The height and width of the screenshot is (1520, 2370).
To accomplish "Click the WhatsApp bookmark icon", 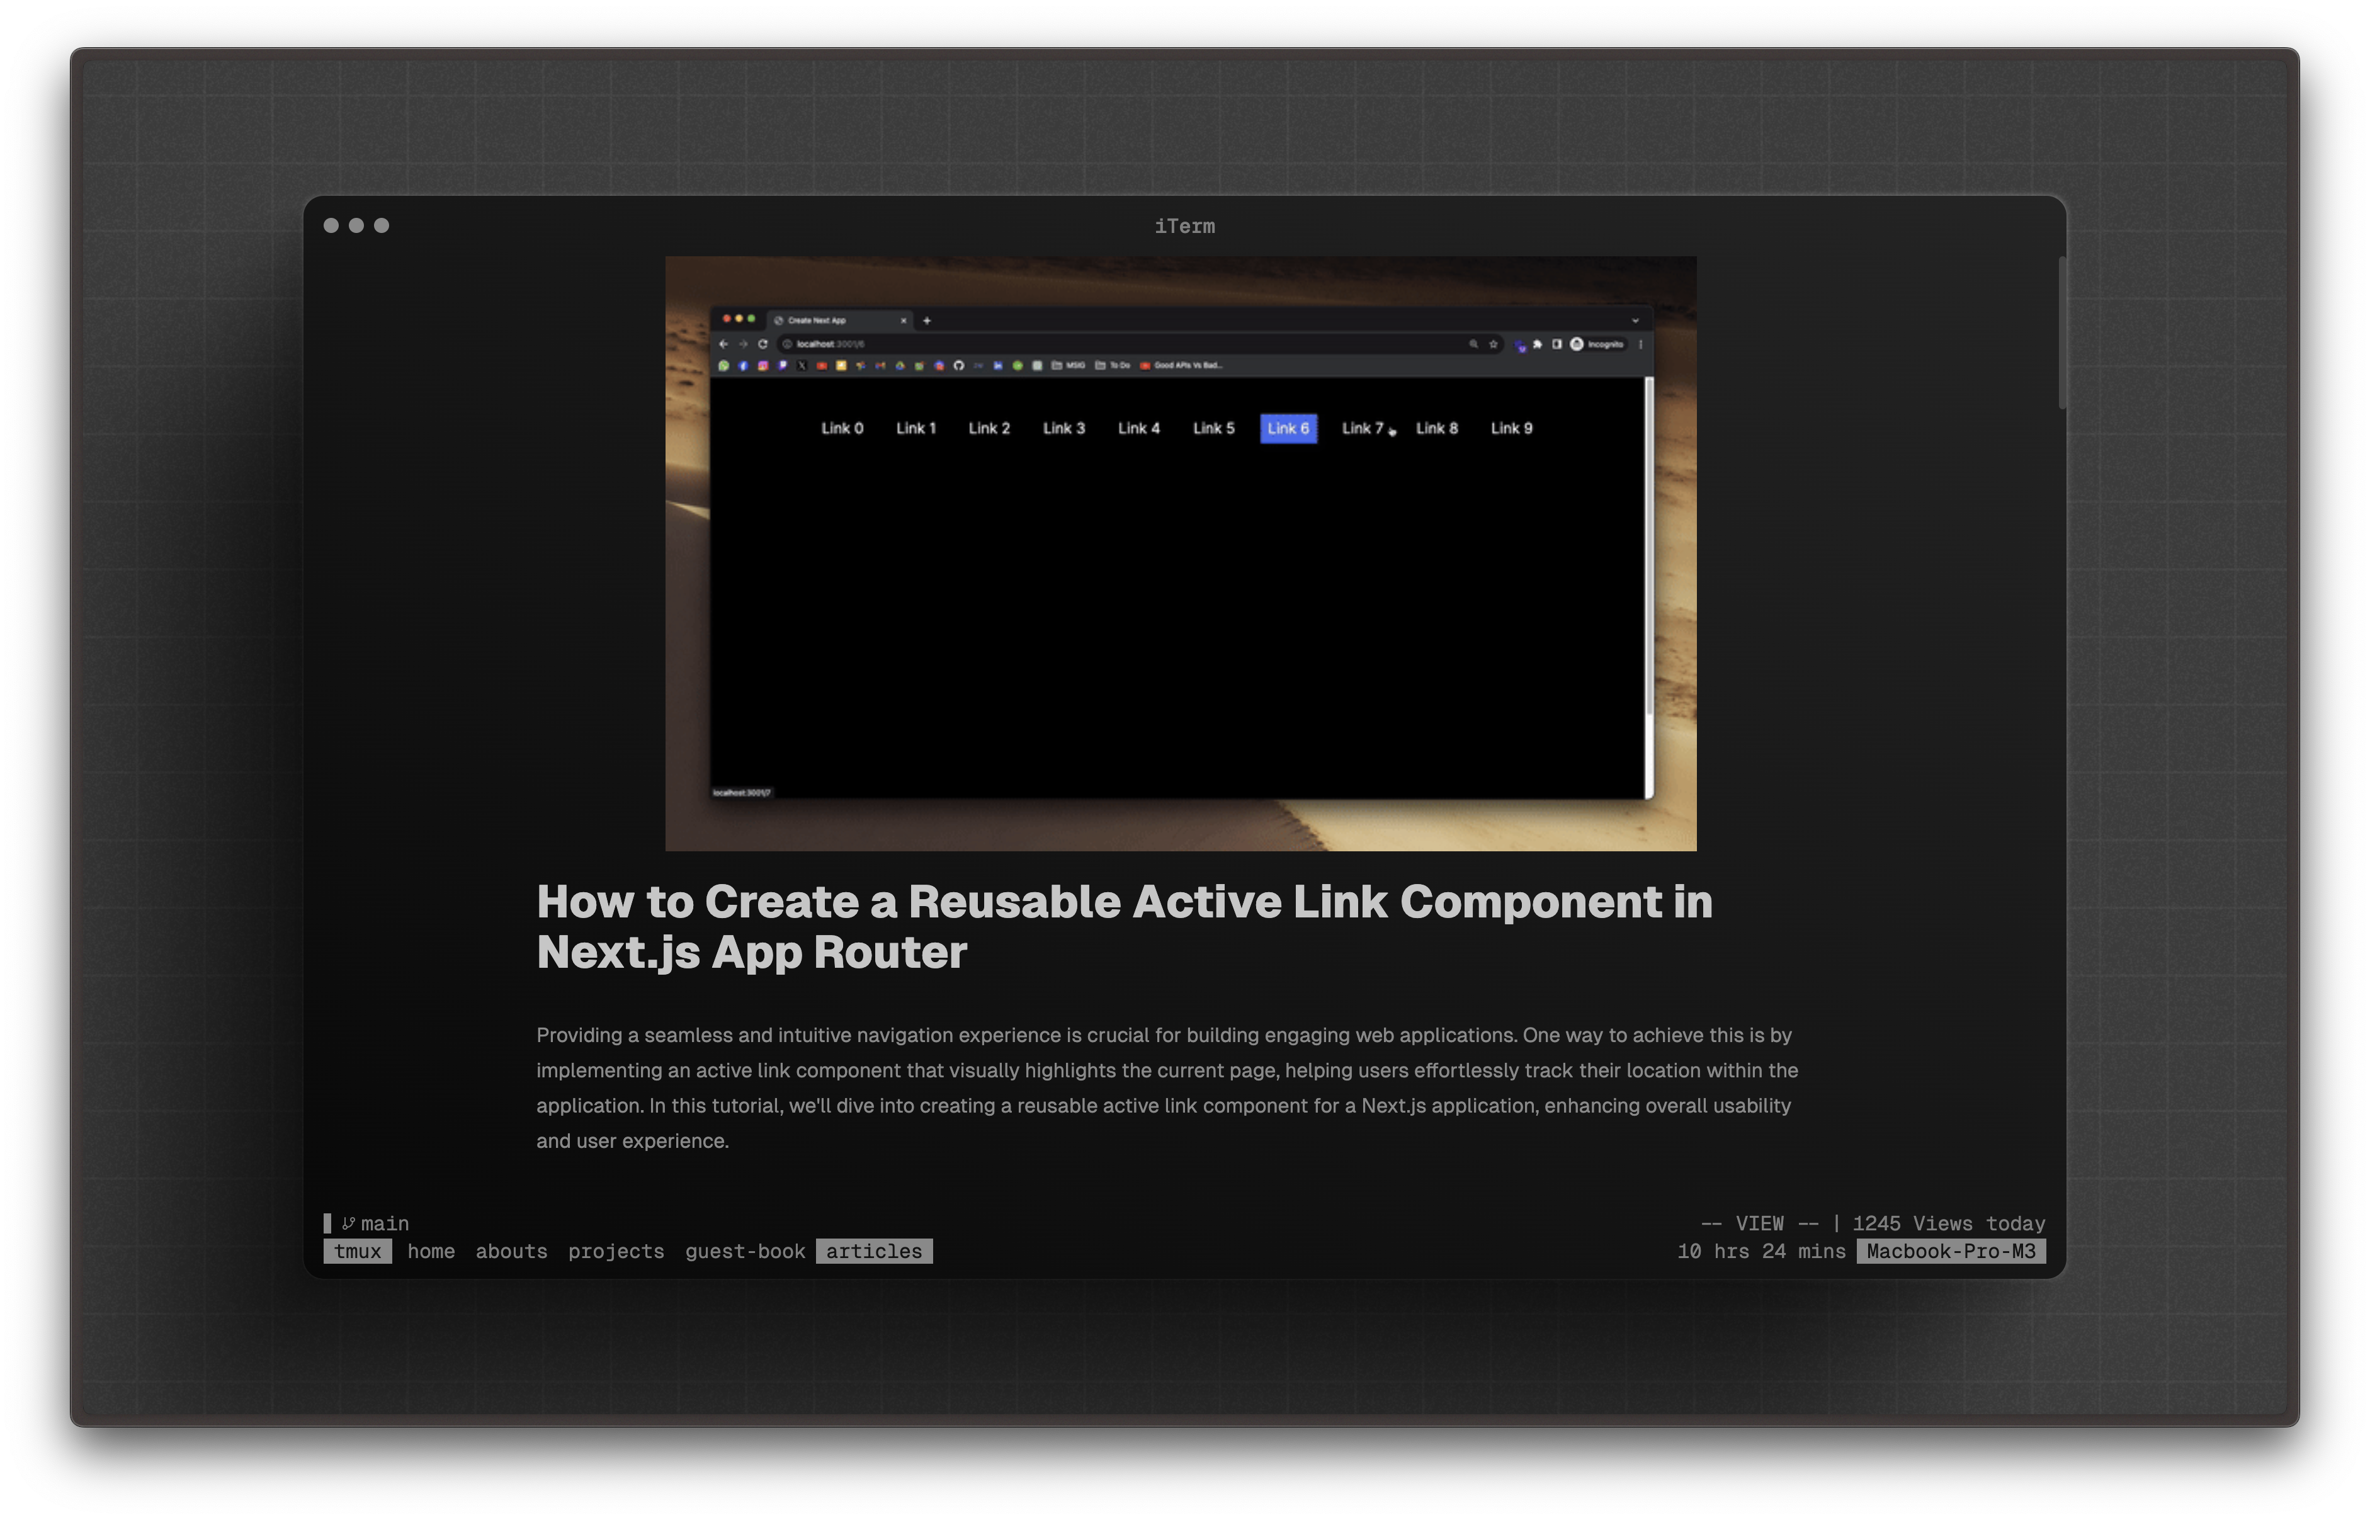I will pyautogui.click(x=724, y=366).
